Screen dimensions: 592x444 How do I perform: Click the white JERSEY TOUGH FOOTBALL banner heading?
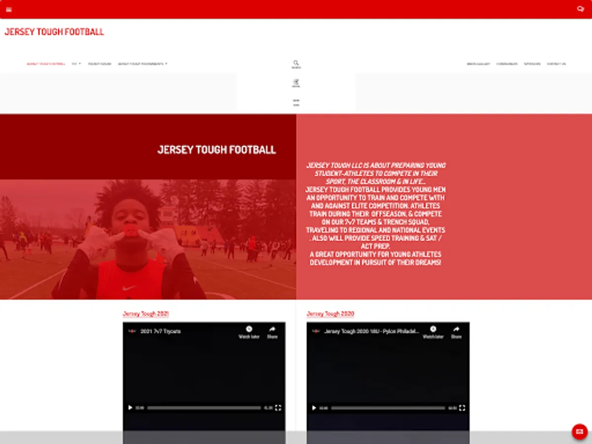tap(217, 150)
